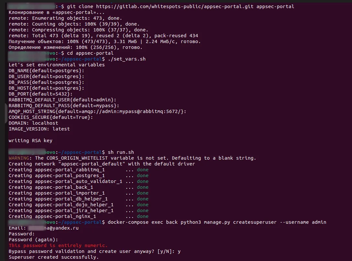Click the AMQP_HOST_STRING prompt line
Image resolution: width=352 pixels, height=261 pixels.
pyautogui.click(x=97, y=111)
